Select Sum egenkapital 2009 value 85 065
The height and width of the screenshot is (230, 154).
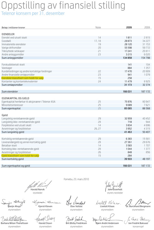point(128,108)
